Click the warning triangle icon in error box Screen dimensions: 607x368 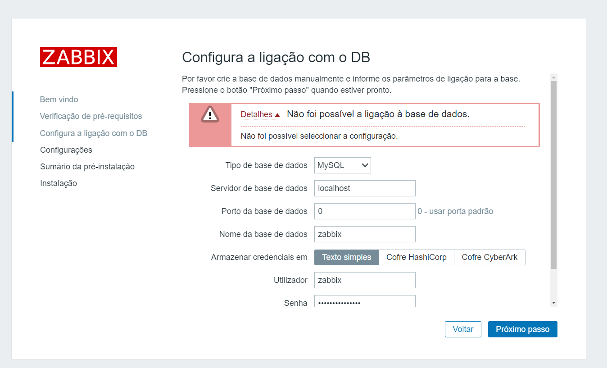tap(210, 114)
